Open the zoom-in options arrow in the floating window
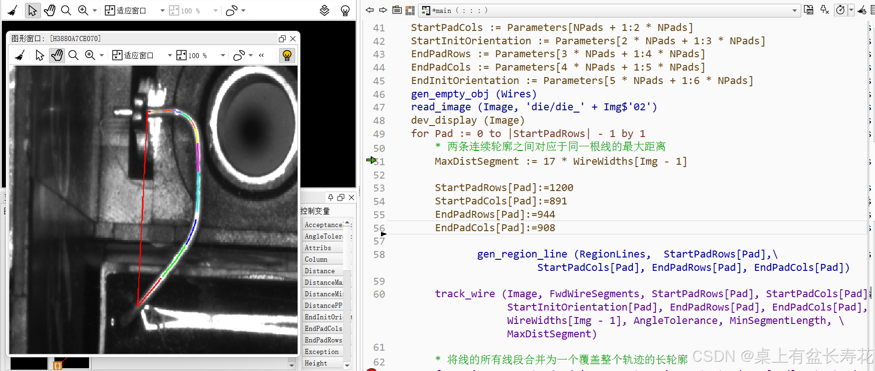875x371 pixels. (101, 55)
